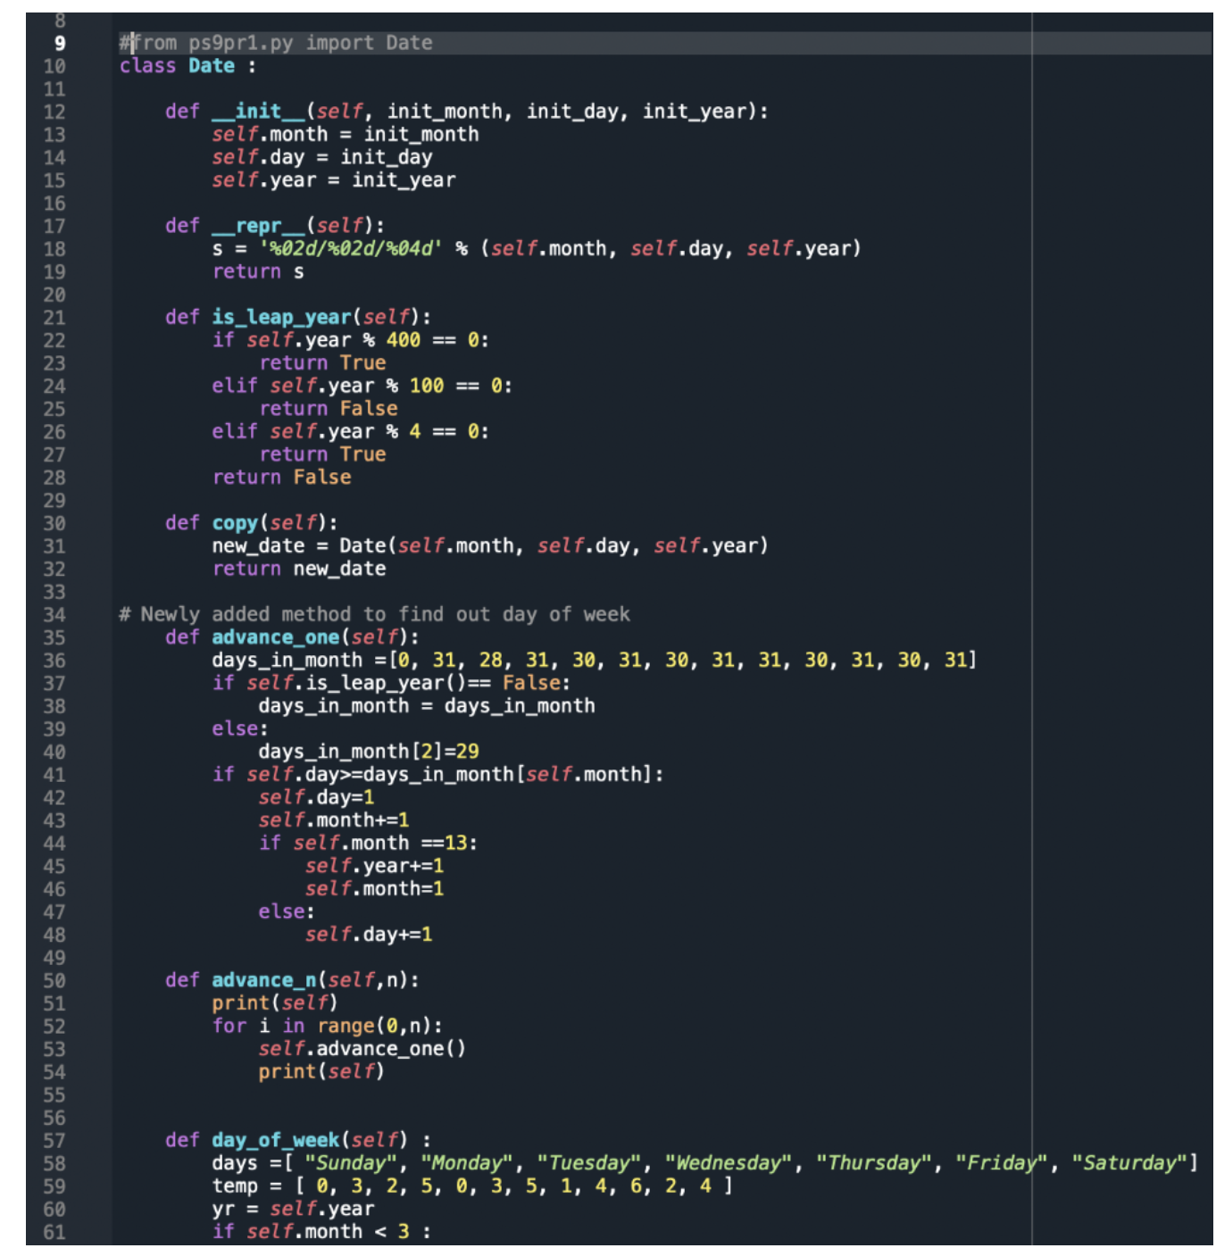The width and height of the screenshot is (1216, 1248).
Task: Click the "self.advance_one()" call
Action: [x=362, y=1049]
